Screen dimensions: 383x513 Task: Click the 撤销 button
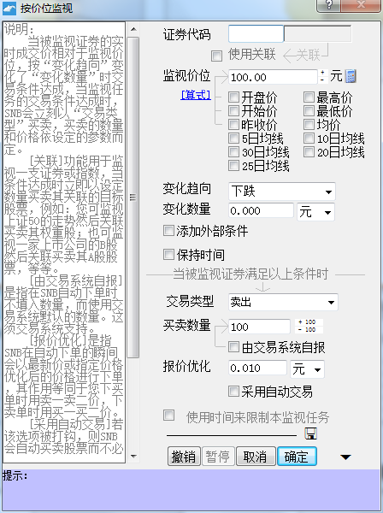coord(184,456)
